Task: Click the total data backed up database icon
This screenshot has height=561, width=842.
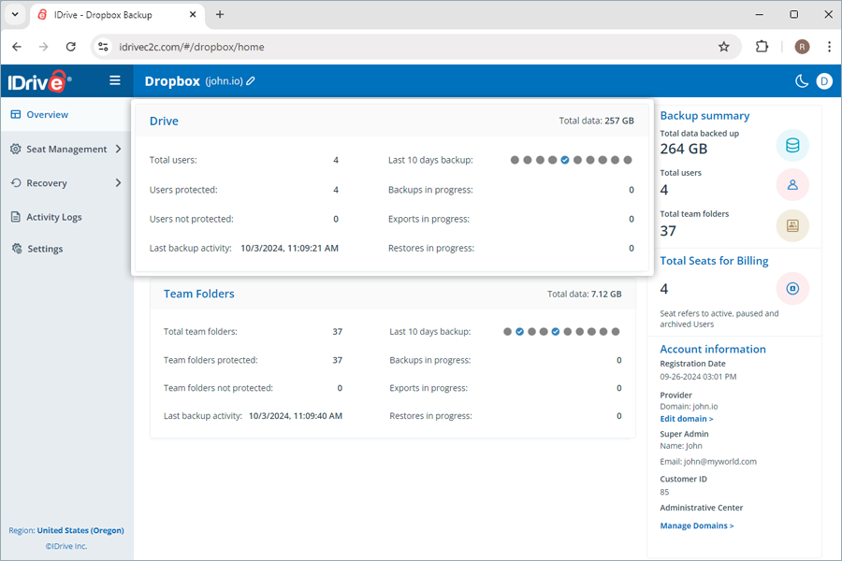Action: click(792, 145)
